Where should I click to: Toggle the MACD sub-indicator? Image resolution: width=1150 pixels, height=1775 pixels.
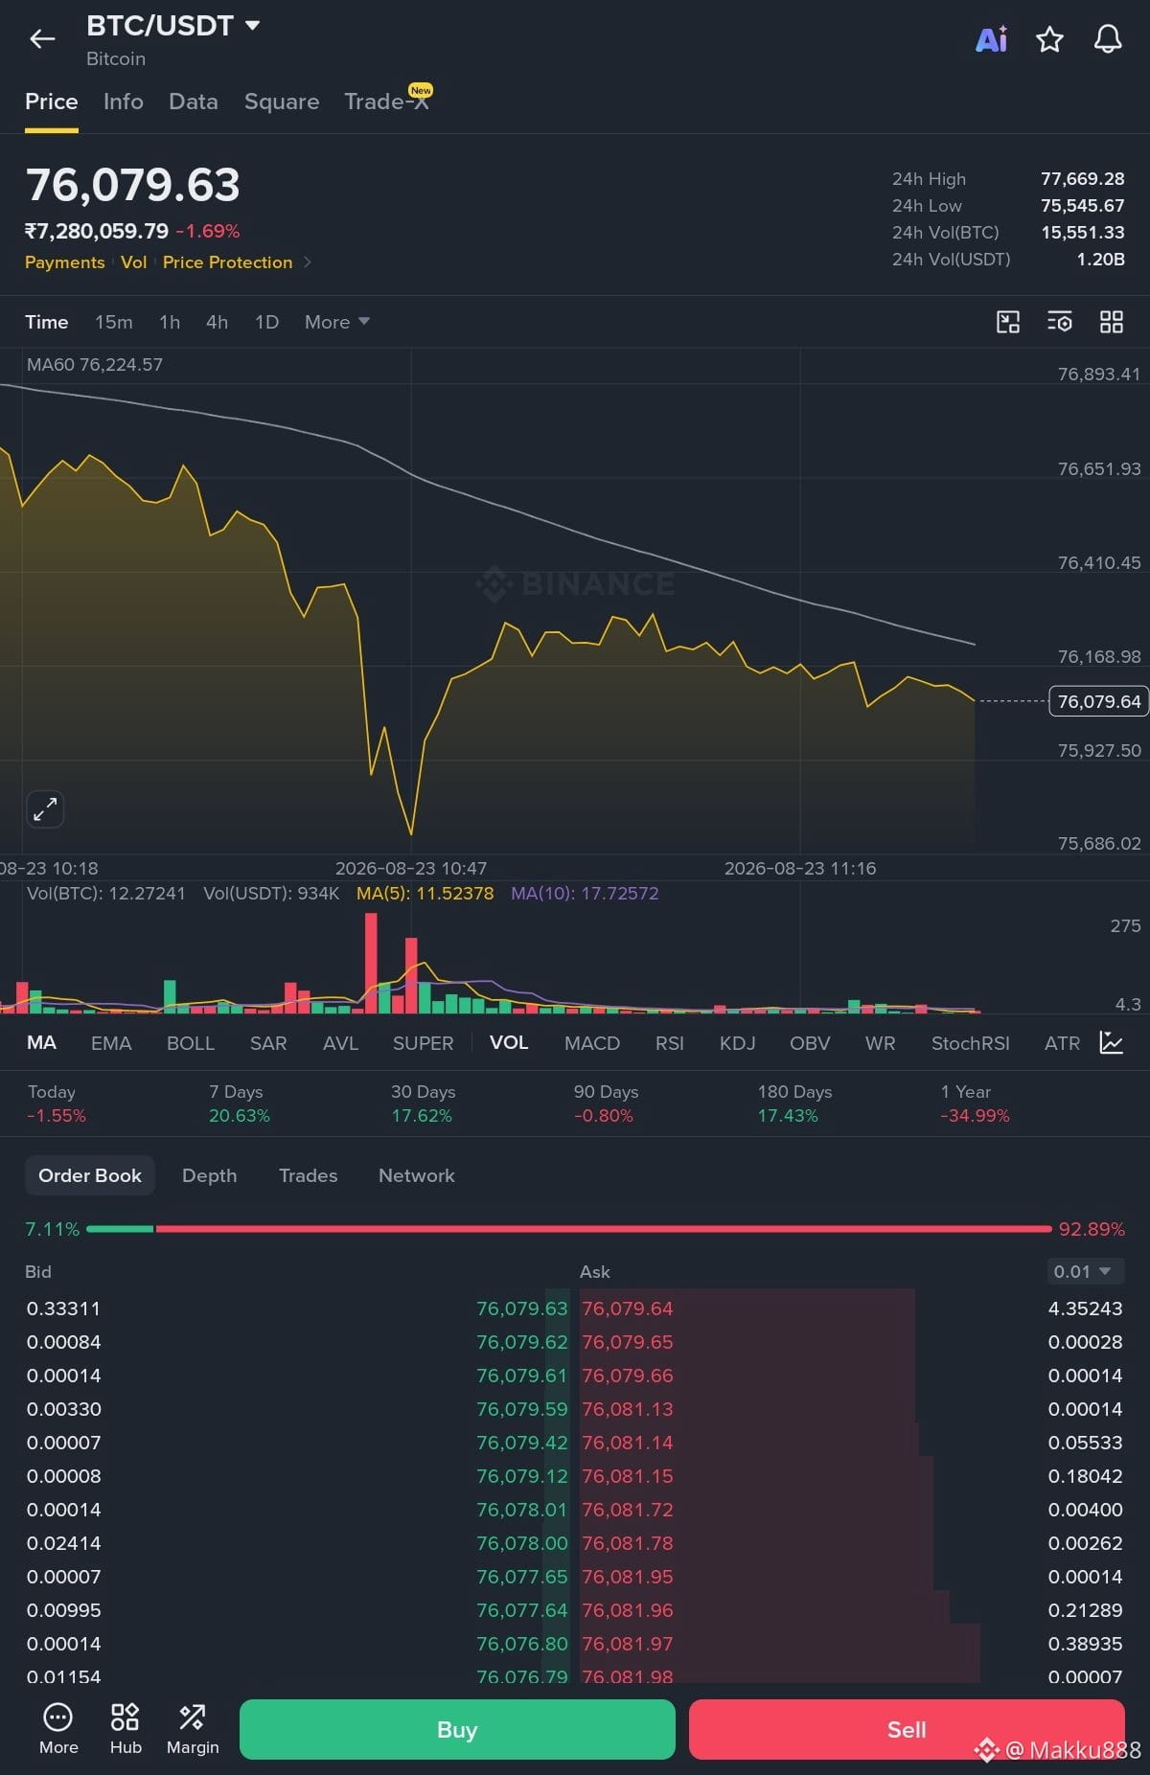(592, 1042)
